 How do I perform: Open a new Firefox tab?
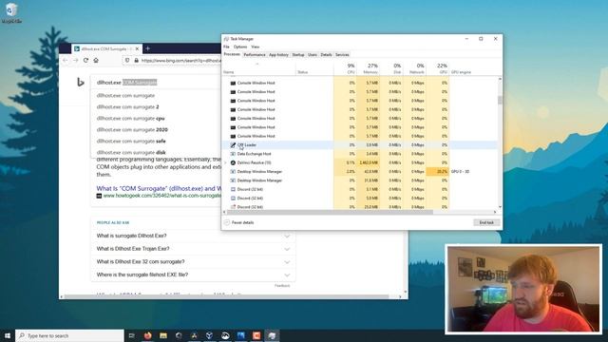148,48
